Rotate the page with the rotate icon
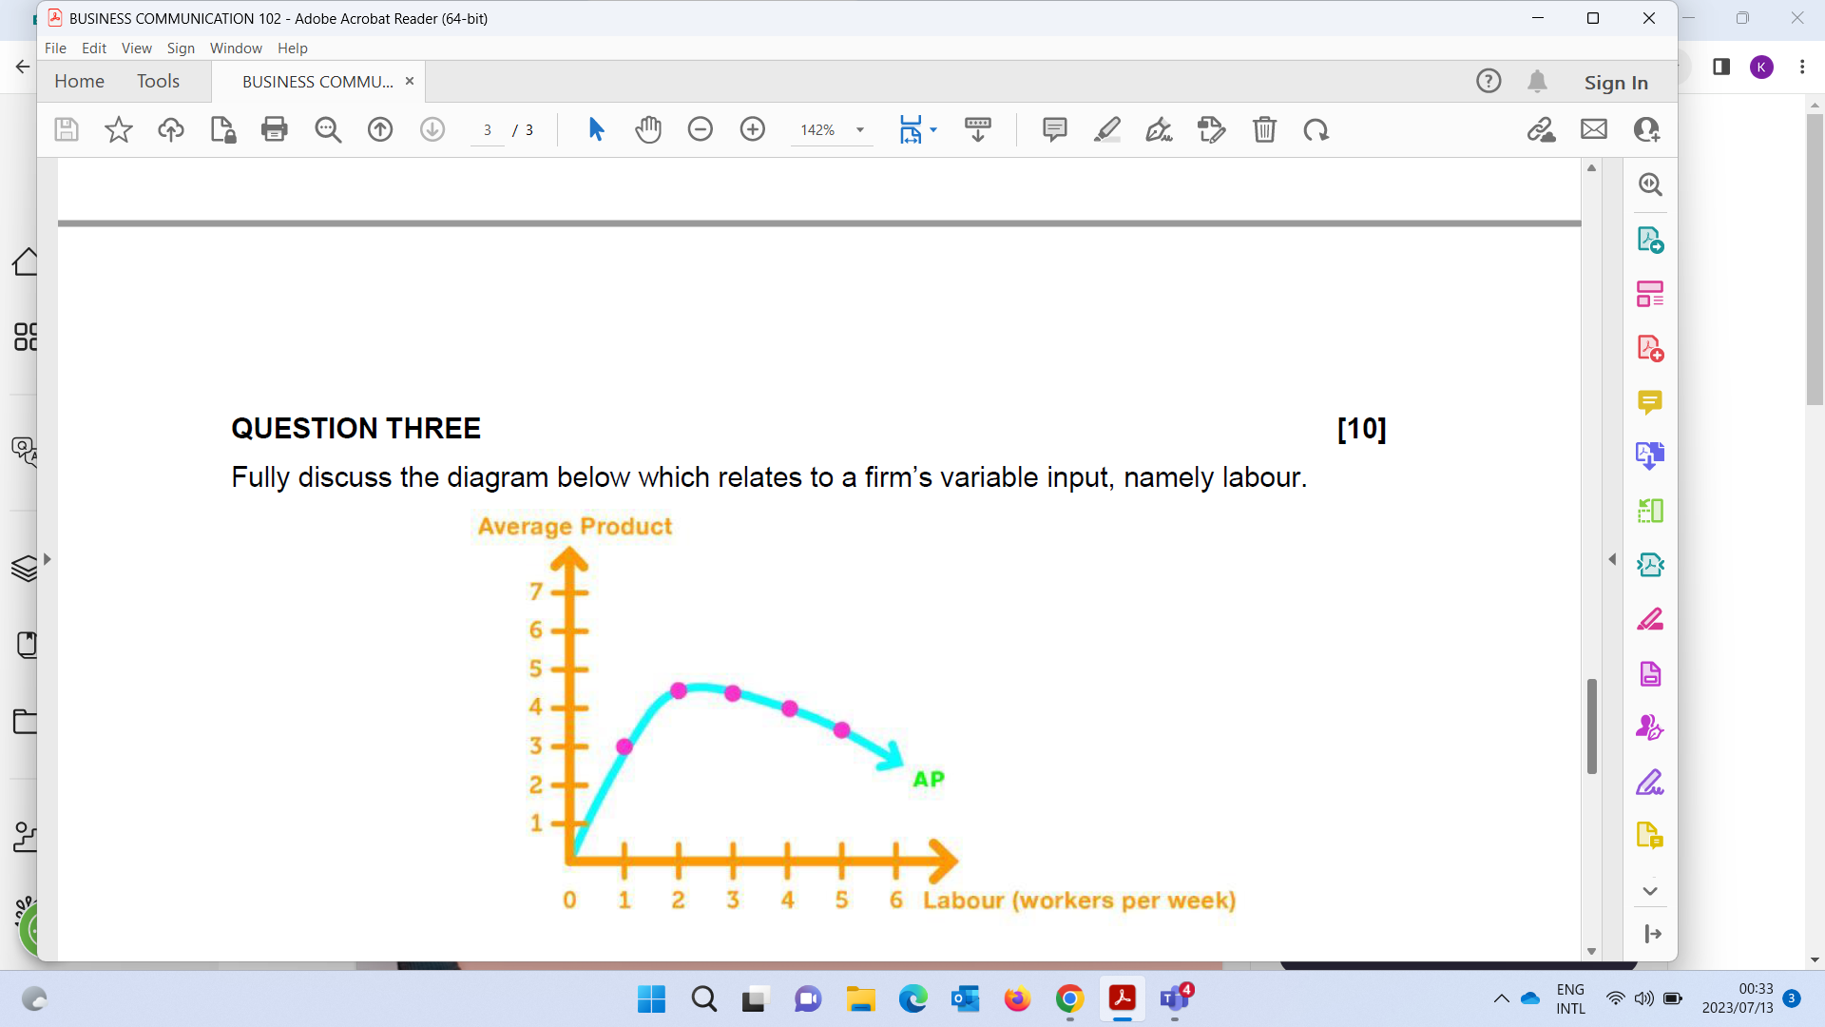 tap(1316, 129)
